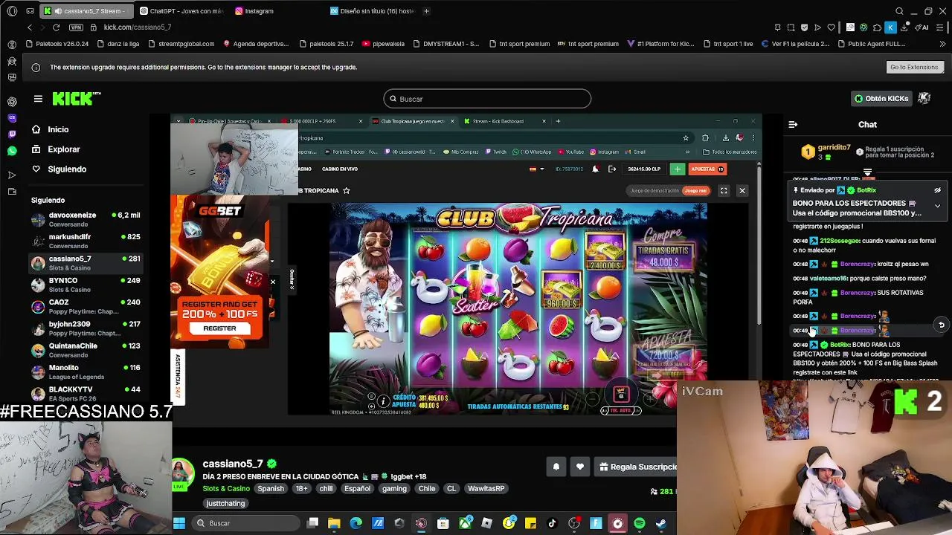Click the Regala Suscripciones button
This screenshot has width=952, height=535.
(637, 467)
